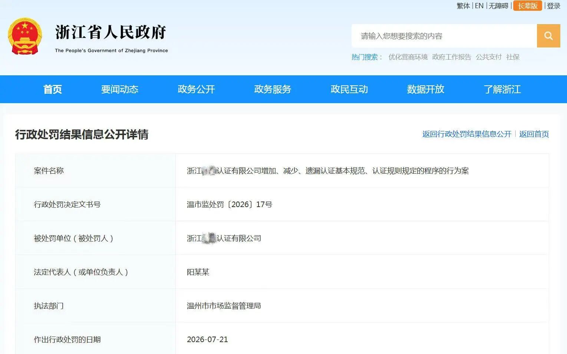Open 无障碍 accessibility mode
This screenshot has height=354, width=567.
tap(498, 6)
